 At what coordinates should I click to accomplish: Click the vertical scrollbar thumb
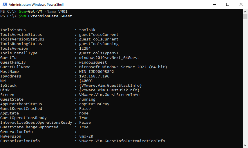pyautogui.click(x=245, y=16)
